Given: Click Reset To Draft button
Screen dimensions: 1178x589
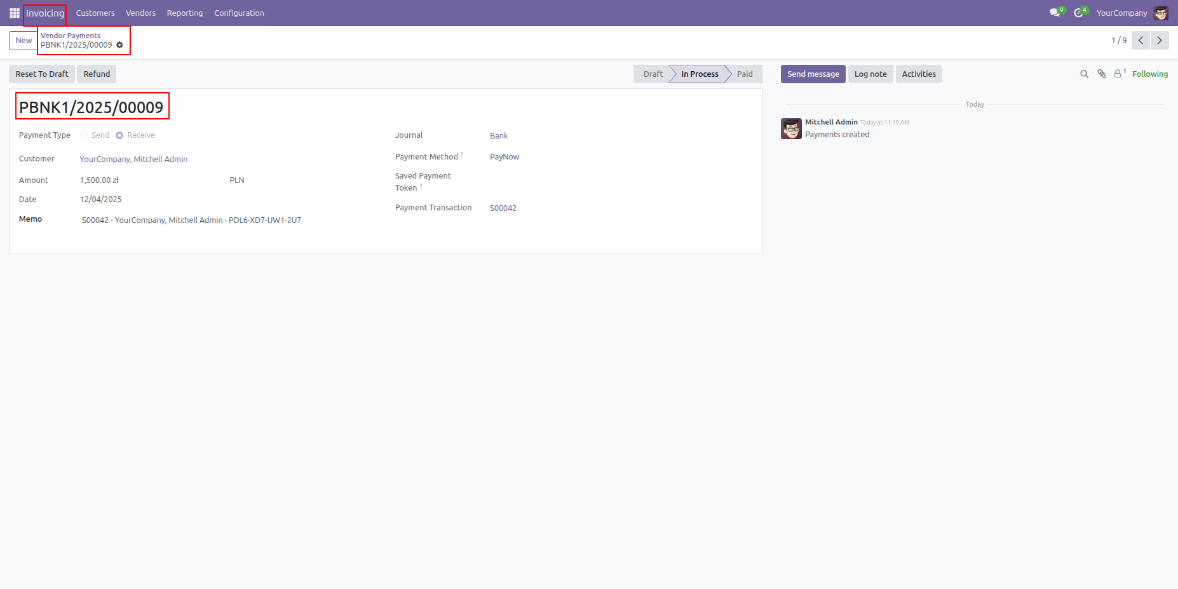Looking at the screenshot, I should click(42, 74).
